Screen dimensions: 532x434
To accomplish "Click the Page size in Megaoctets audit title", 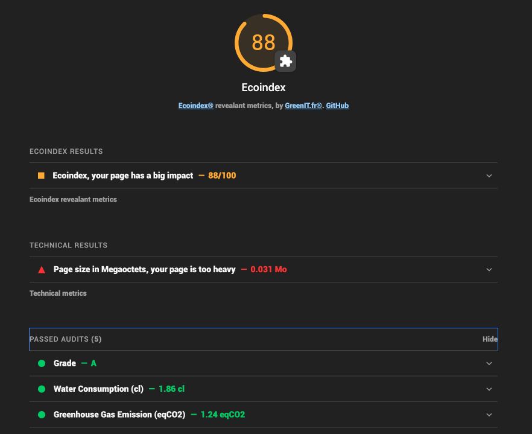I will [x=145, y=270].
